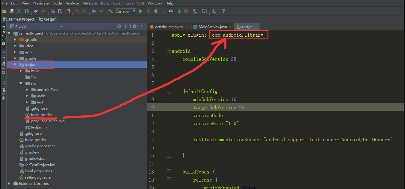This screenshot has width=405, height=189.
Task: Switch to the activity_main.xml tab
Action: click(x=169, y=27)
